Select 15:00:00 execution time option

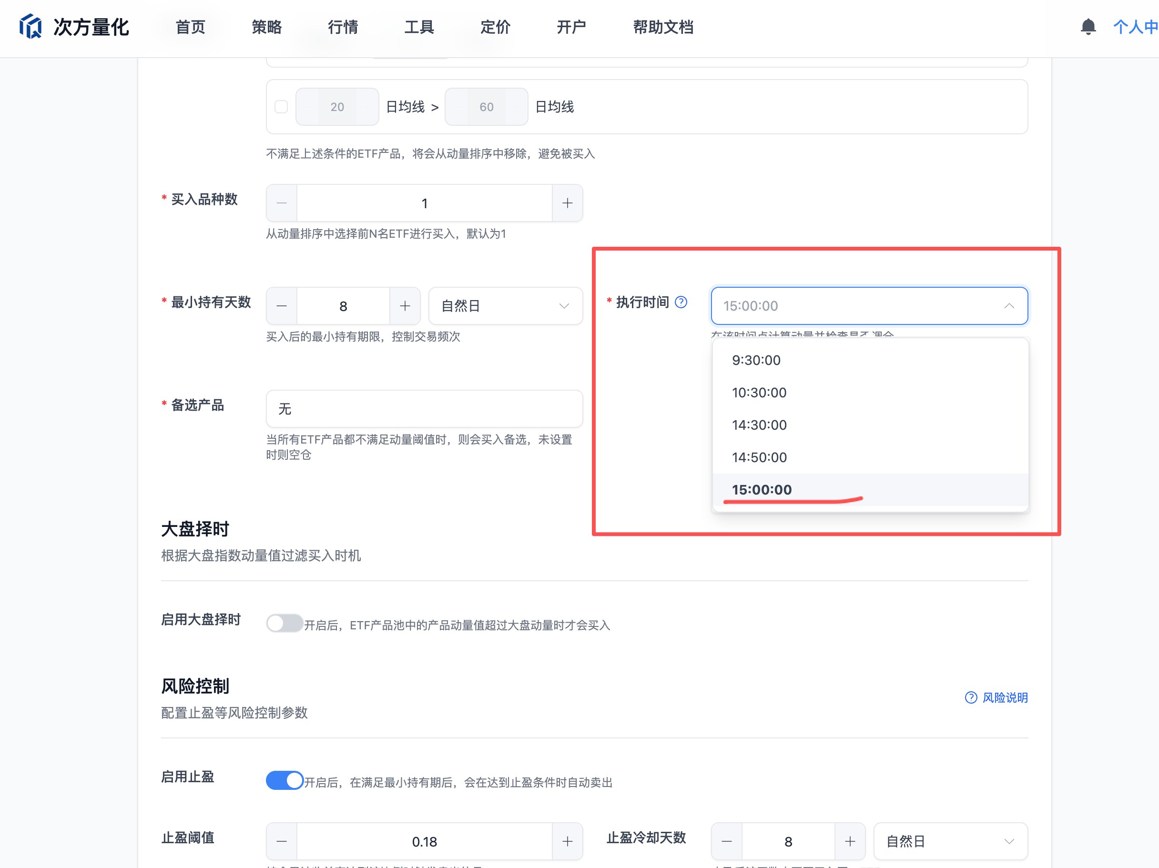click(x=870, y=490)
